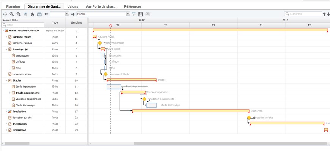330x151 pixels.
Task: Click the funnel filter icon
Action: click(134, 14)
